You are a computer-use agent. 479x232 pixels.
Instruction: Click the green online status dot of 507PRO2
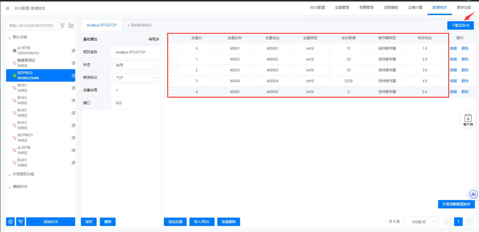(x=14, y=76)
